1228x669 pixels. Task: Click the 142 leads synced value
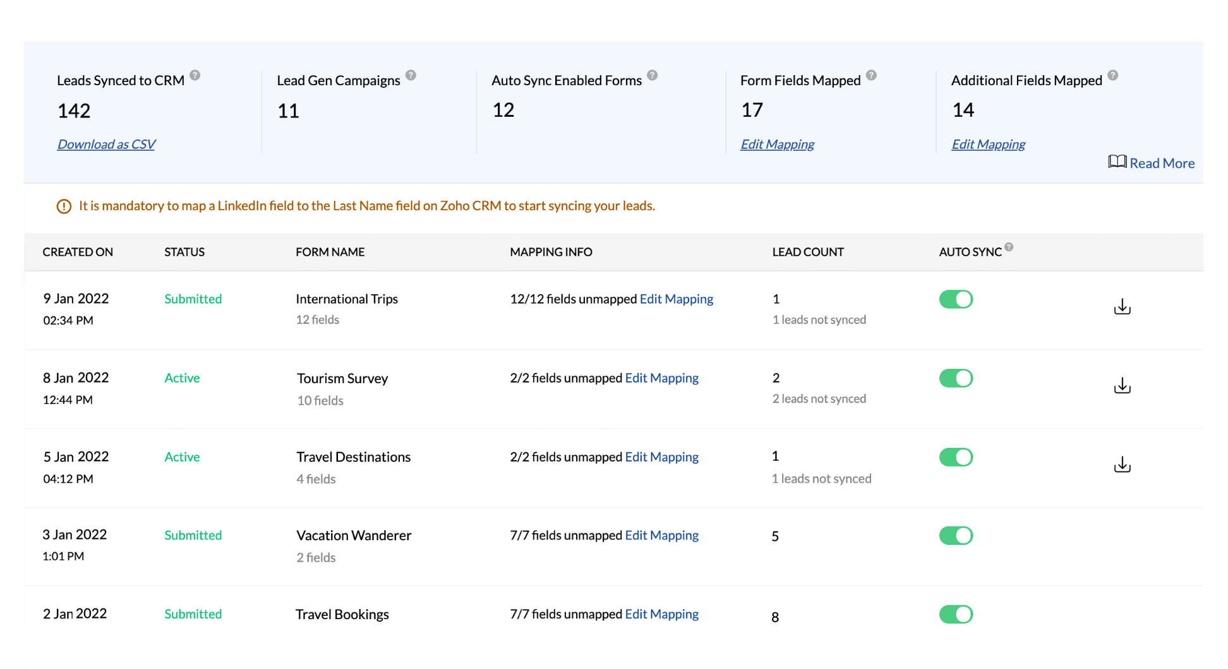click(x=74, y=111)
